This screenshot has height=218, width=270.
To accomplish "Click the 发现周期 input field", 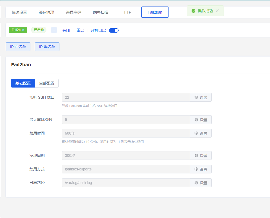I will [x=126, y=155].
